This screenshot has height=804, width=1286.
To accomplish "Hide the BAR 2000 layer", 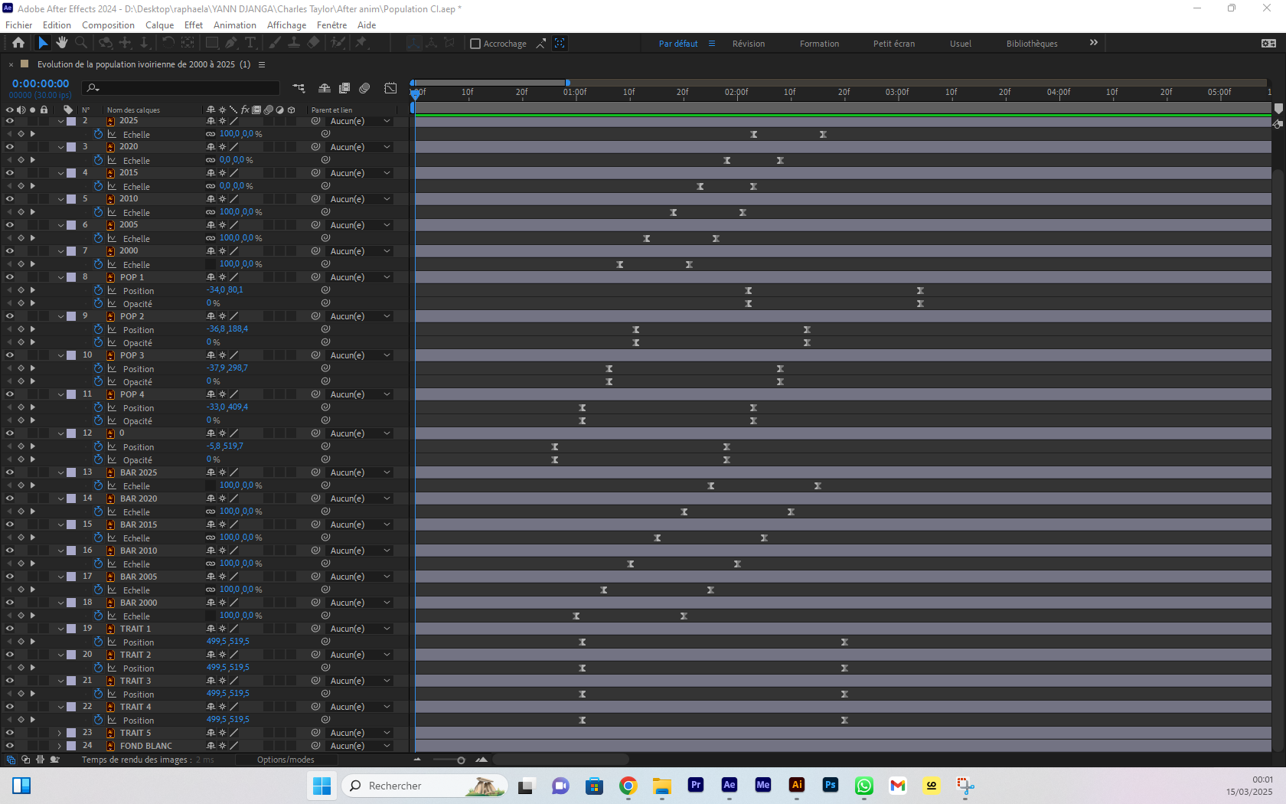I will (x=10, y=603).
